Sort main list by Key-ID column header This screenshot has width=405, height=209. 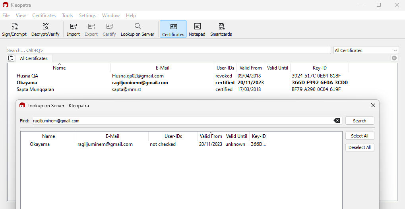320,68
